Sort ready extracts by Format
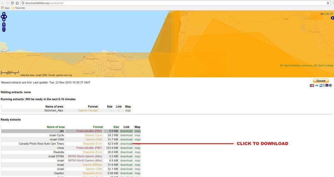The height and width of the screenshot is (177, 334). pos(98,127)
